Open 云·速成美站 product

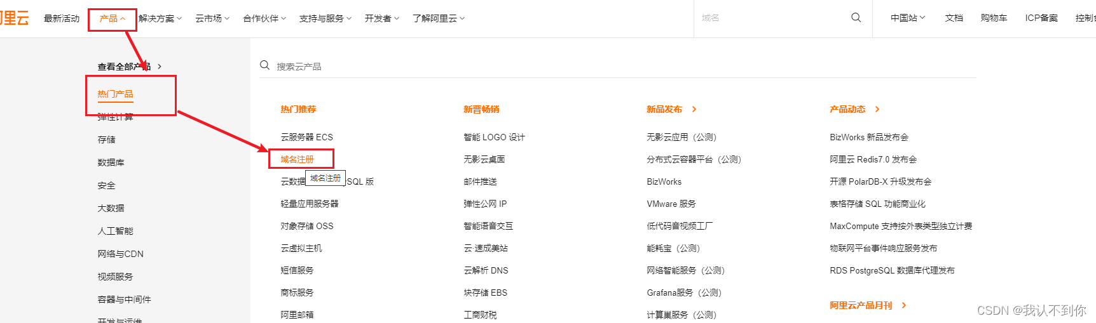[x=486, y=248]
